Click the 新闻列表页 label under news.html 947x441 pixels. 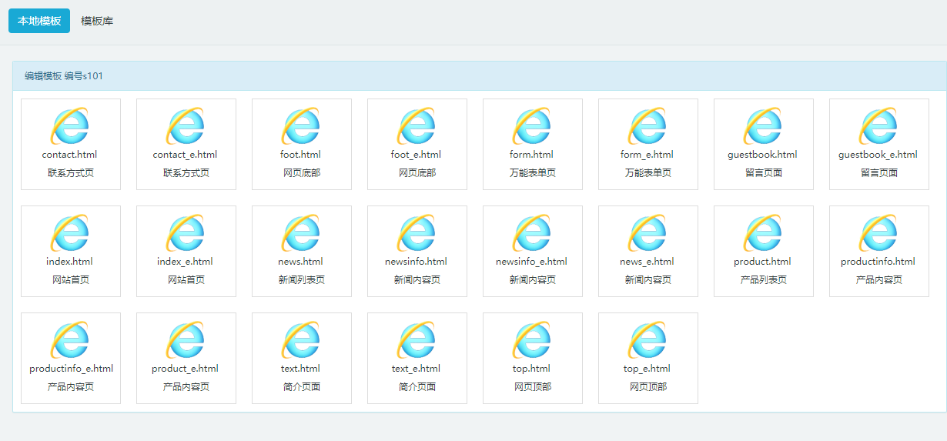click(301, 280)
